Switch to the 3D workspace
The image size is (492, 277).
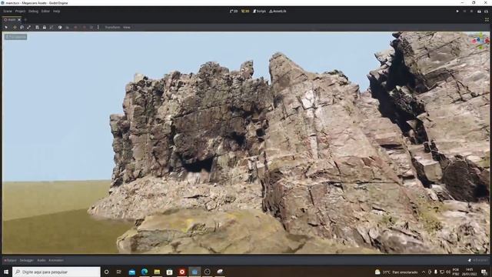pyautogui.click(x=245, y=11)
